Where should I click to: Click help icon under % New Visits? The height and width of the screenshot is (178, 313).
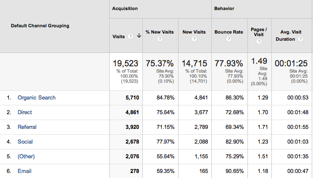tap(160, 39)
